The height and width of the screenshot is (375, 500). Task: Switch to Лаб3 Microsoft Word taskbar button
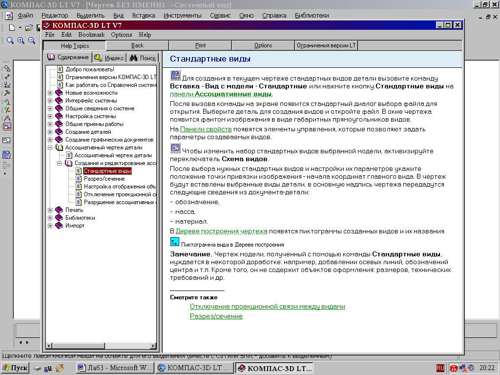(x=115, y=368)
